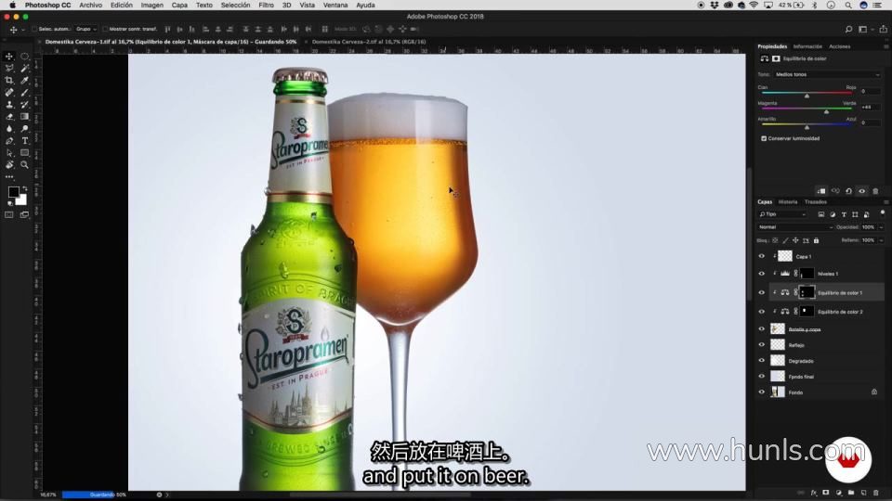Reset adjustment defaults in Propiedades panel
This screenshot has width=892, height=501.
[x=848, y=191]
